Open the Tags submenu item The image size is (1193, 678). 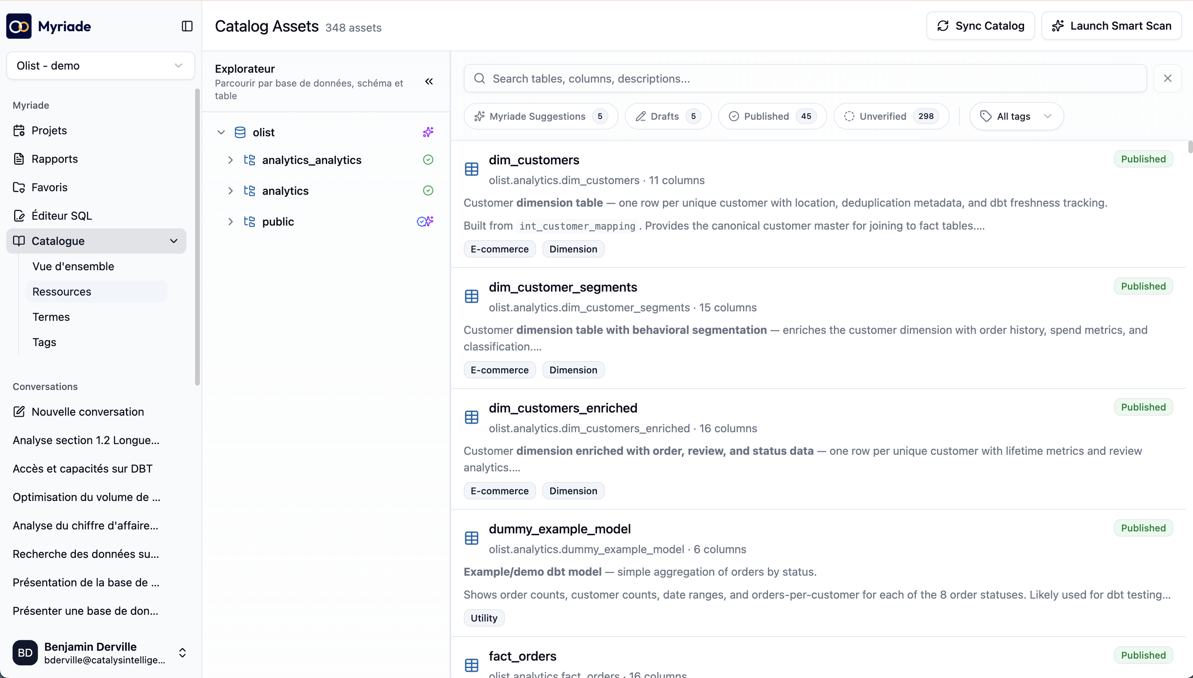point(97,342)
